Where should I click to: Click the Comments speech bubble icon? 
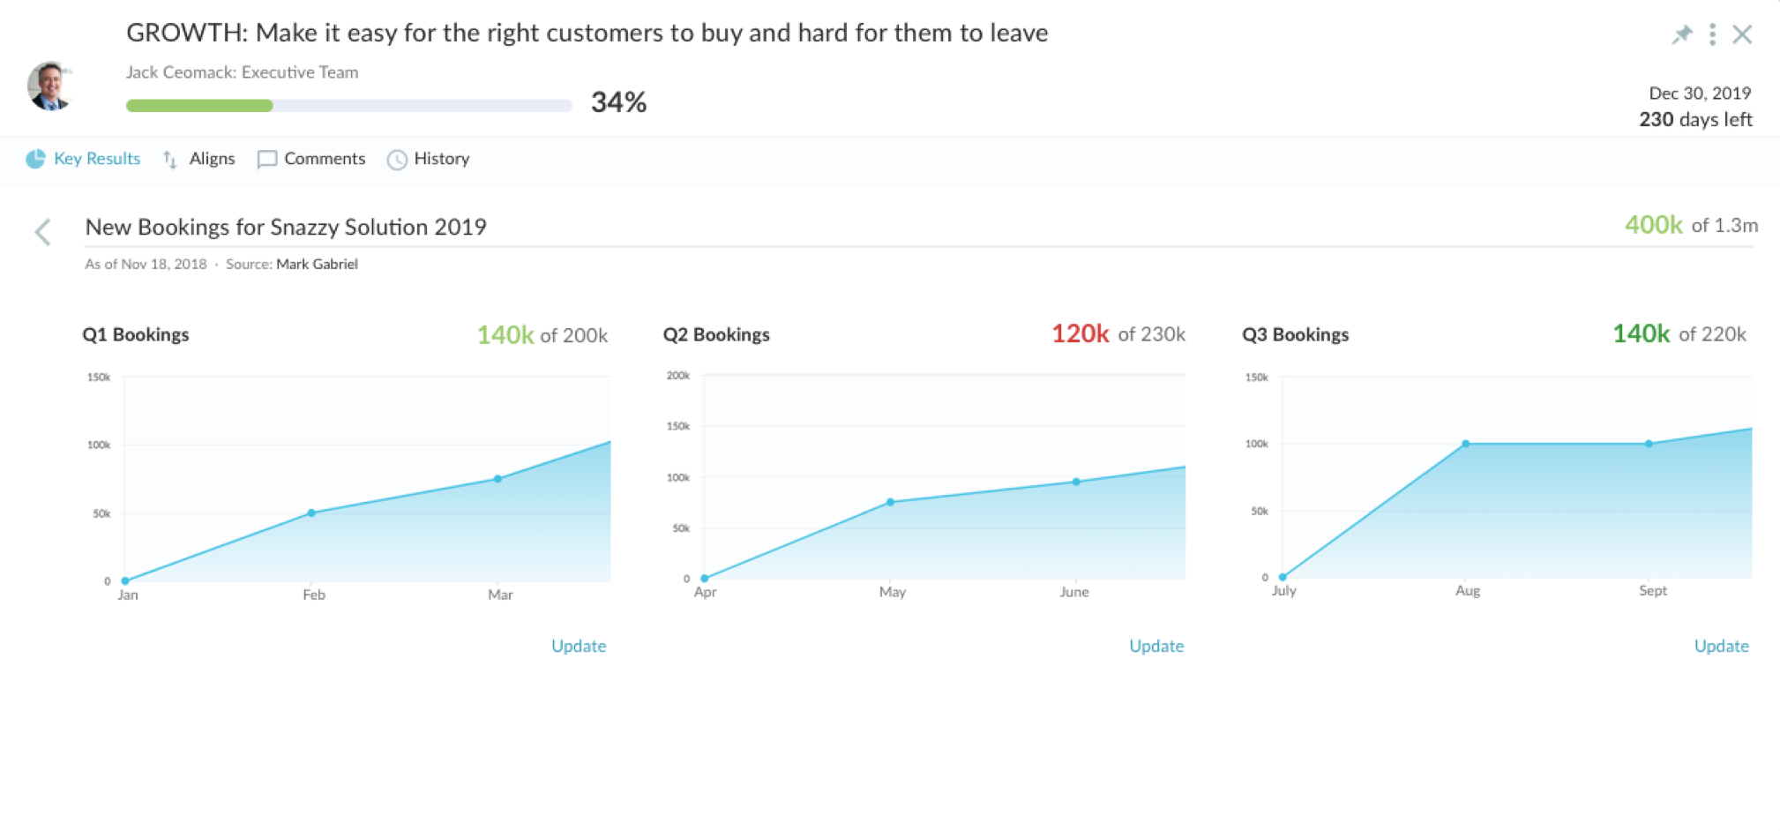point(266,159)
